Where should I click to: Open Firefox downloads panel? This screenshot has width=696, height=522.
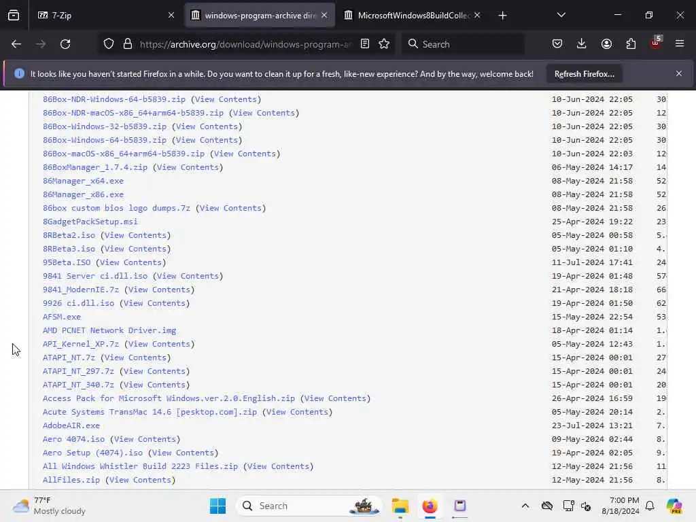point(582,44)
